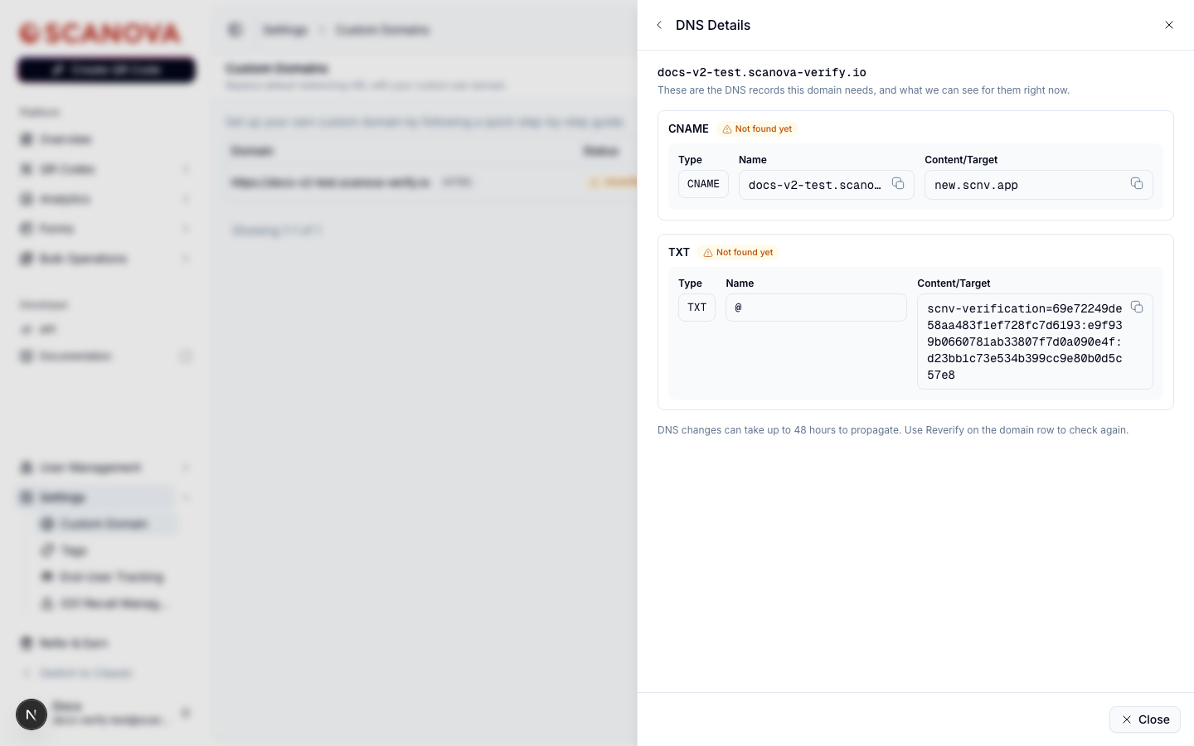Go back using the DNS Details arrow

[659, 25]
